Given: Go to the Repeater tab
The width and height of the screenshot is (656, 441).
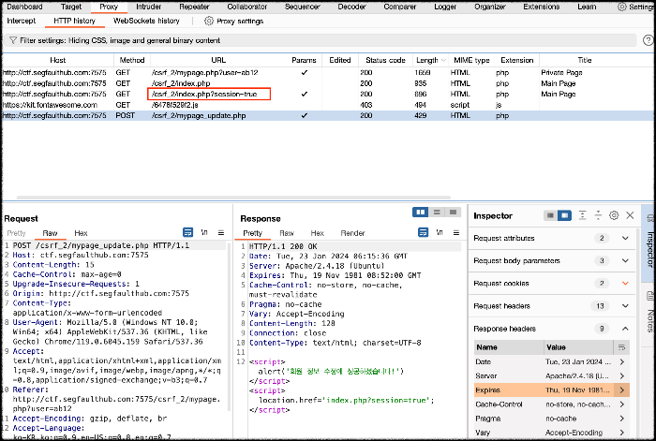Looking at the screenshot, I should (x=194, y=7).
